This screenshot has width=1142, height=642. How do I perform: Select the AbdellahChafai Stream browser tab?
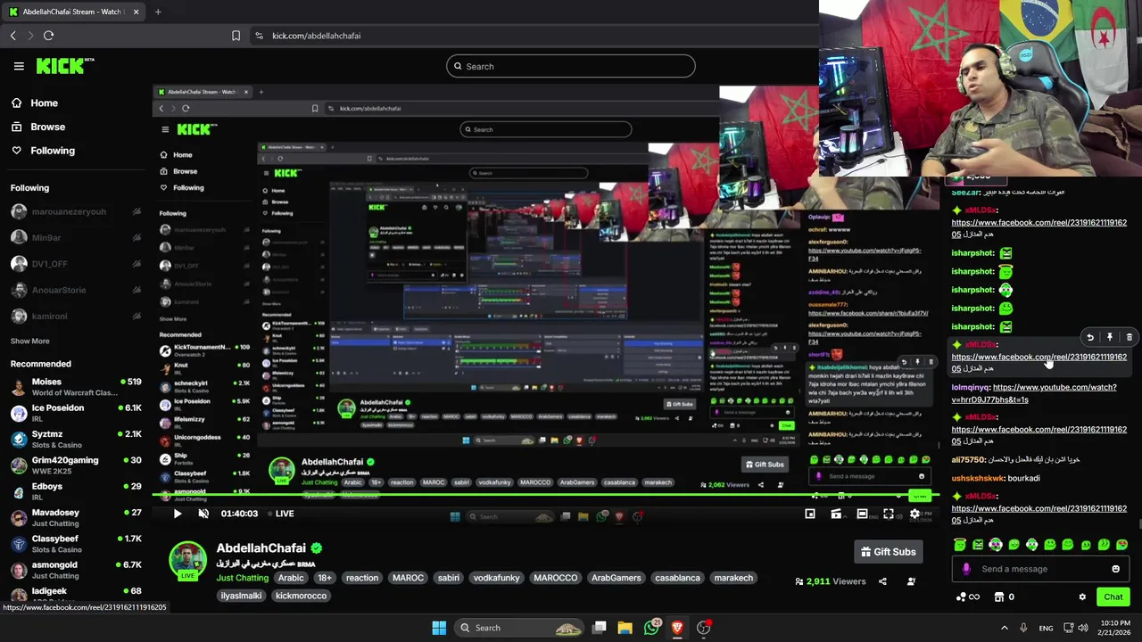point(71,12)
